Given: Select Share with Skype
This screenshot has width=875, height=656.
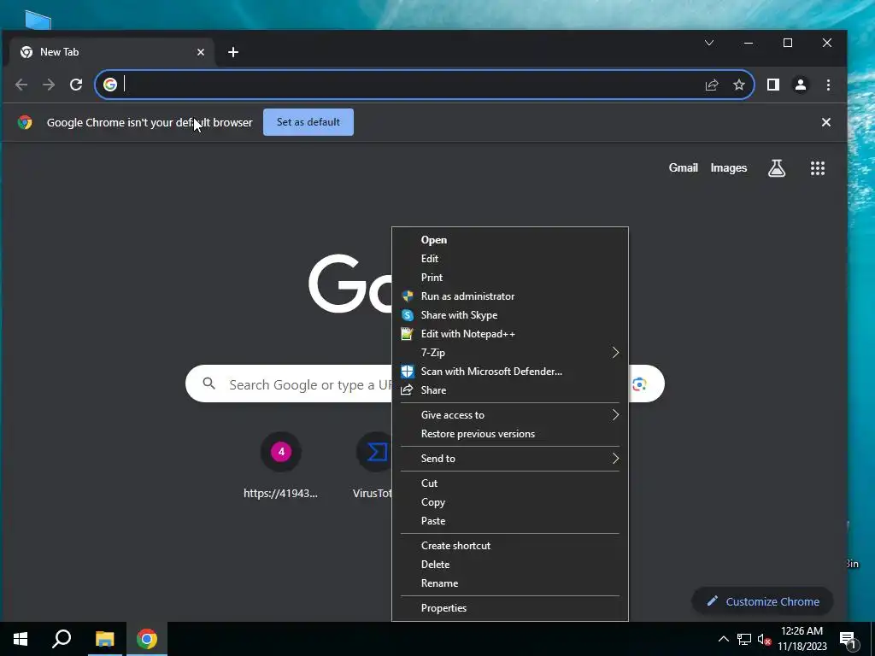Looking at the screenshot, I should click(510, 315).
